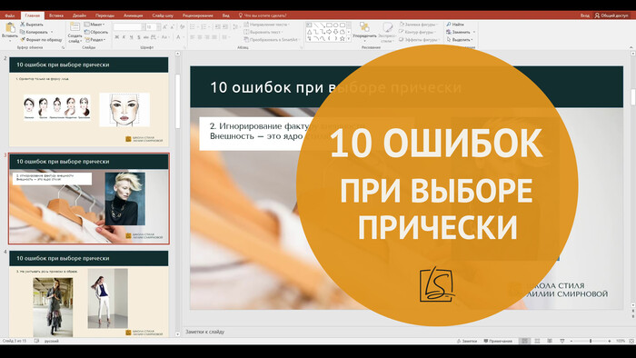Select slide 4 thumbnail with fashion photos
Image resolution: width=636 pixels, height=358 pixels.
point(89,293)
